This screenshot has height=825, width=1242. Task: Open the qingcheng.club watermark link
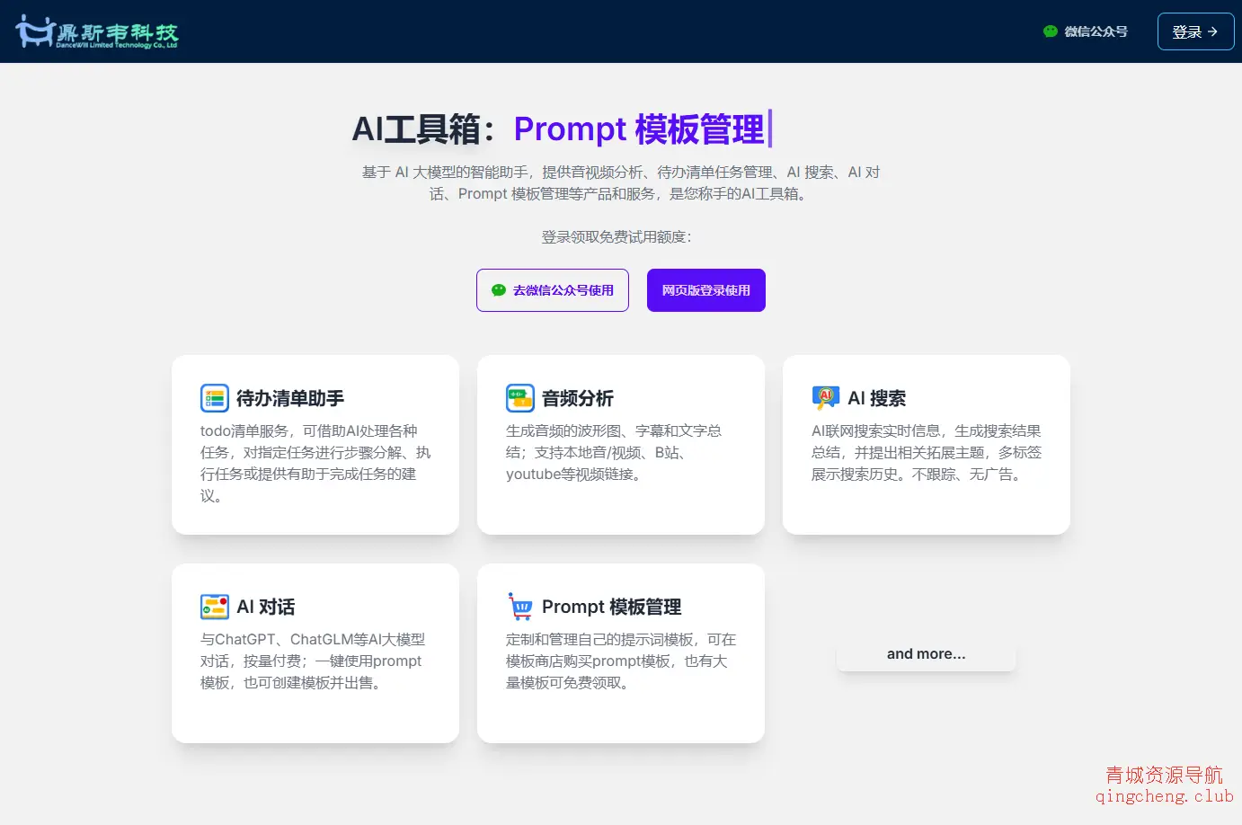coord(1166,796)
